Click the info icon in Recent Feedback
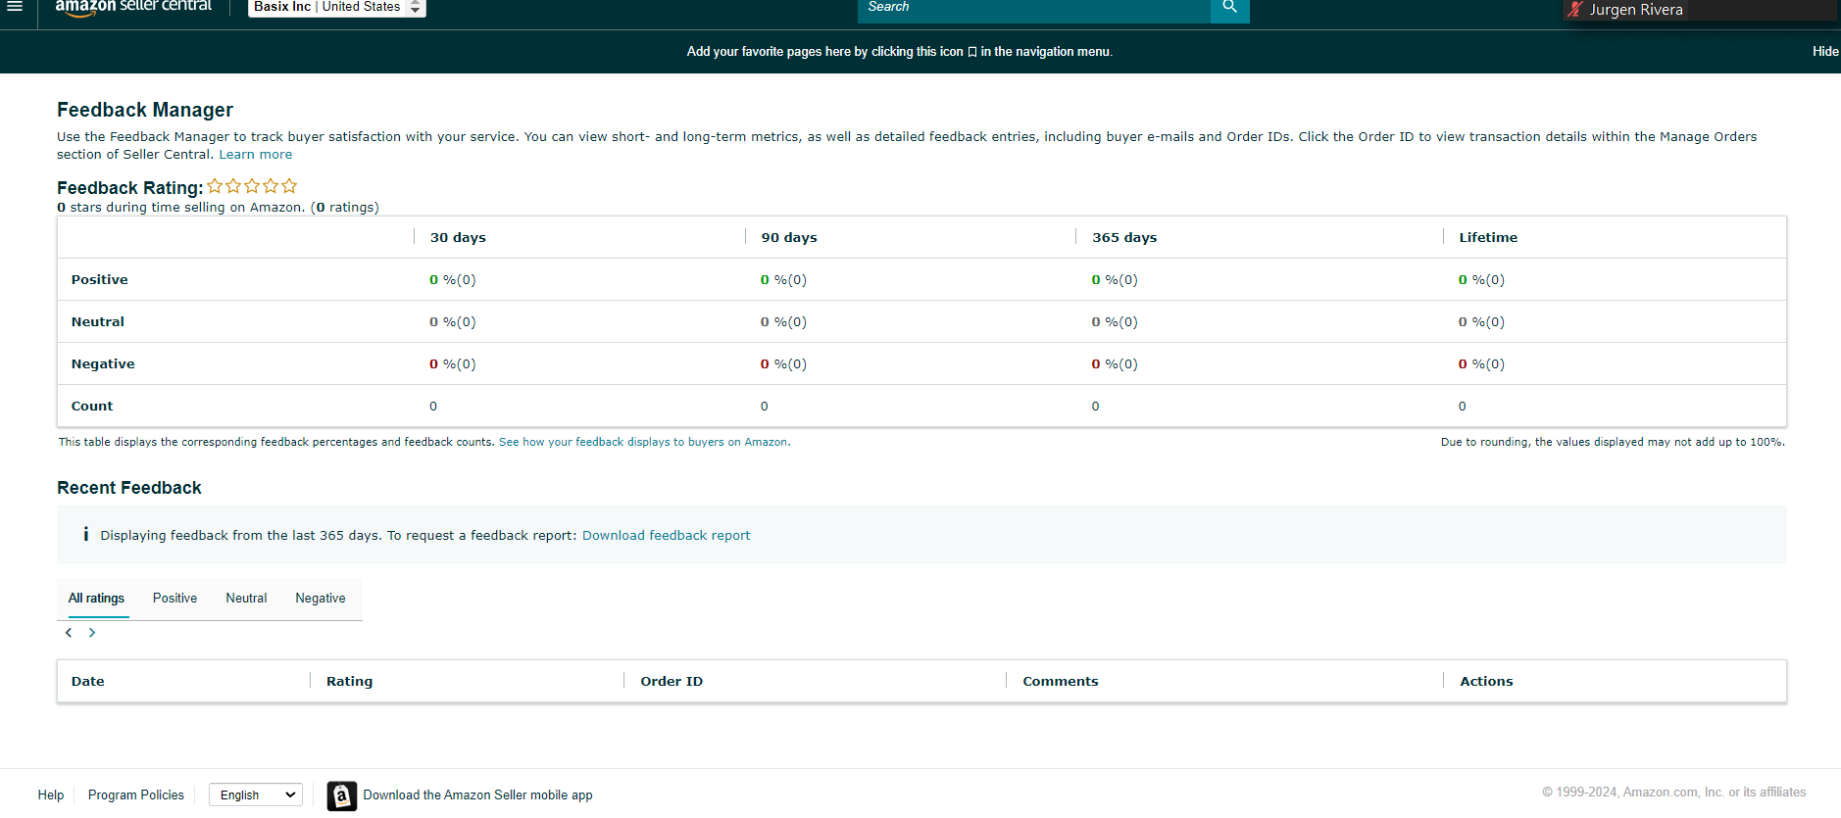Screen dimensions: 1841x818 tap(86, 534)
